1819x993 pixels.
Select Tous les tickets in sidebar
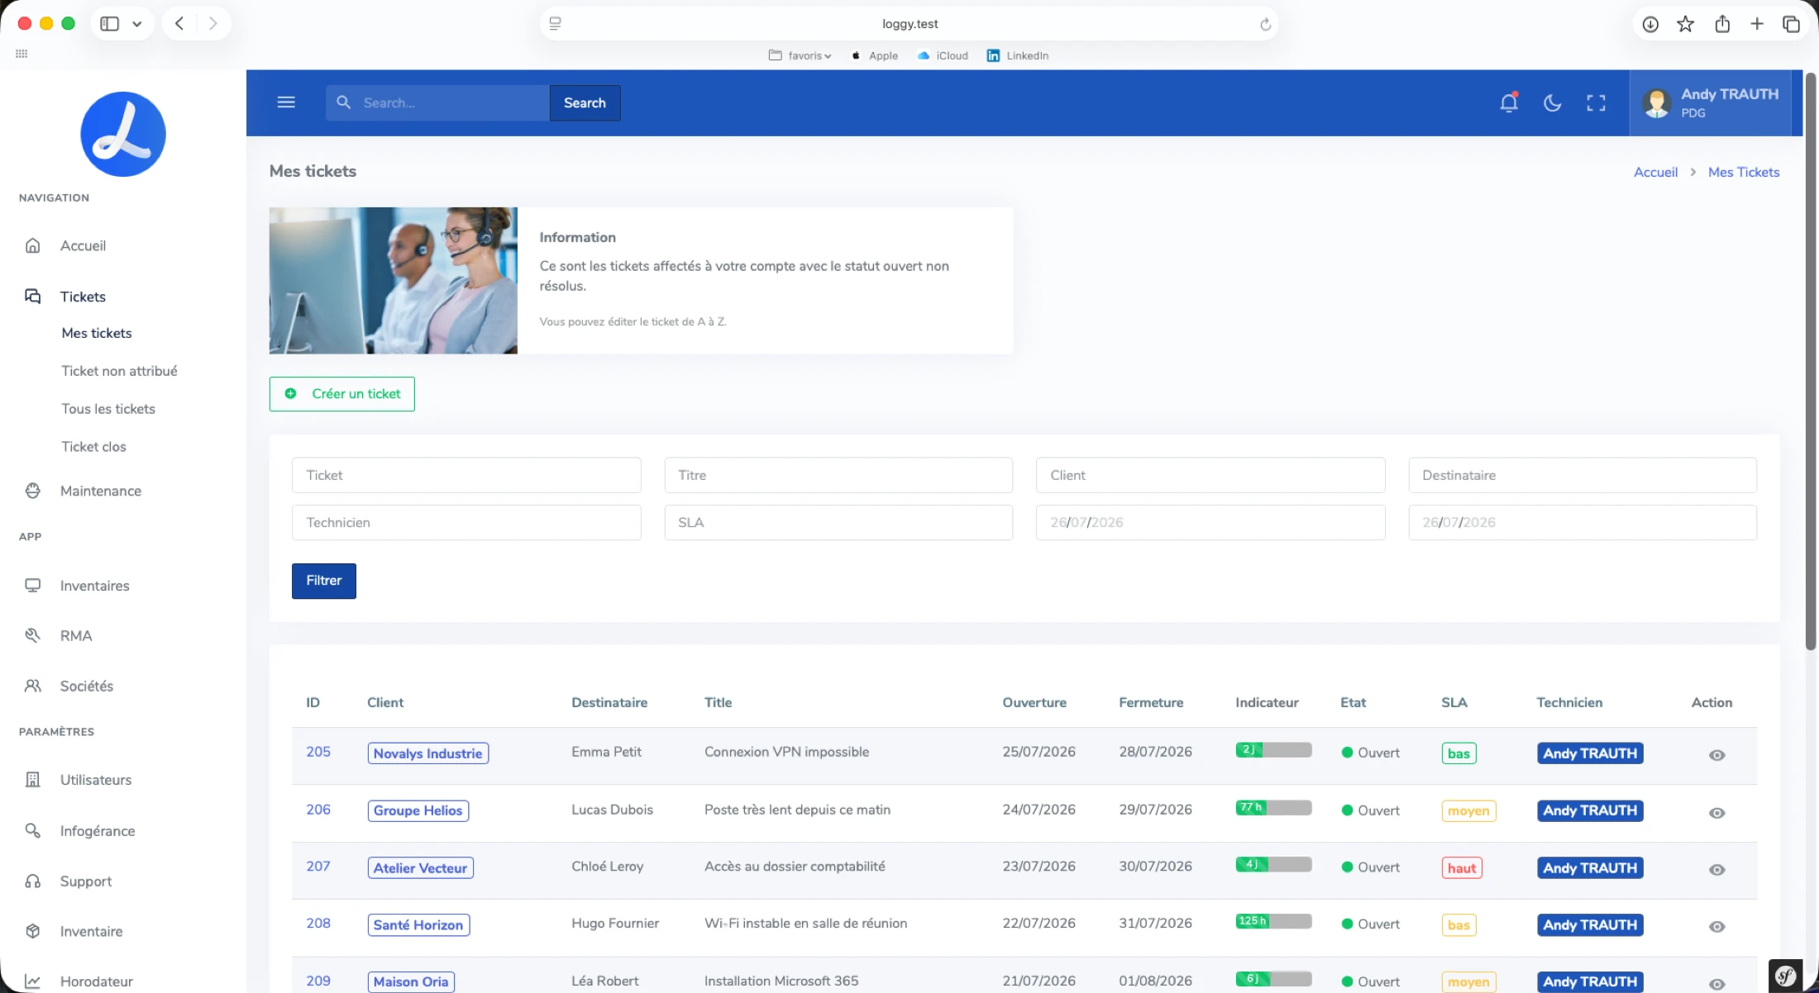point(108,409)
